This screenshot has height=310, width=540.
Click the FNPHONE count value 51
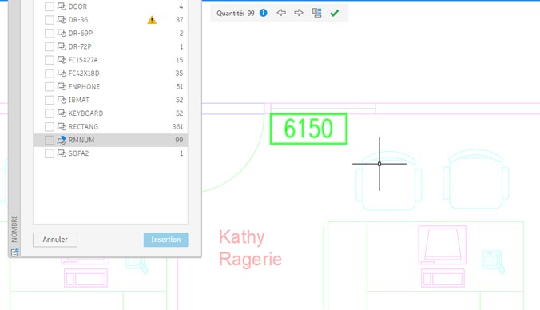pos(180,87)
